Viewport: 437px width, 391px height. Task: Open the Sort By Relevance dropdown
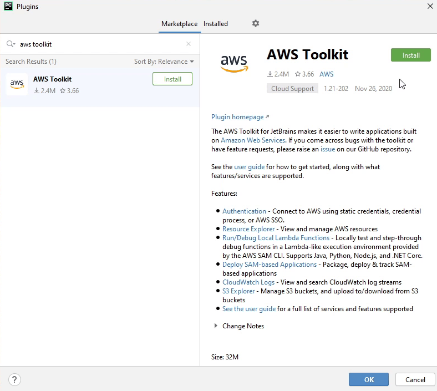[164, 62]
